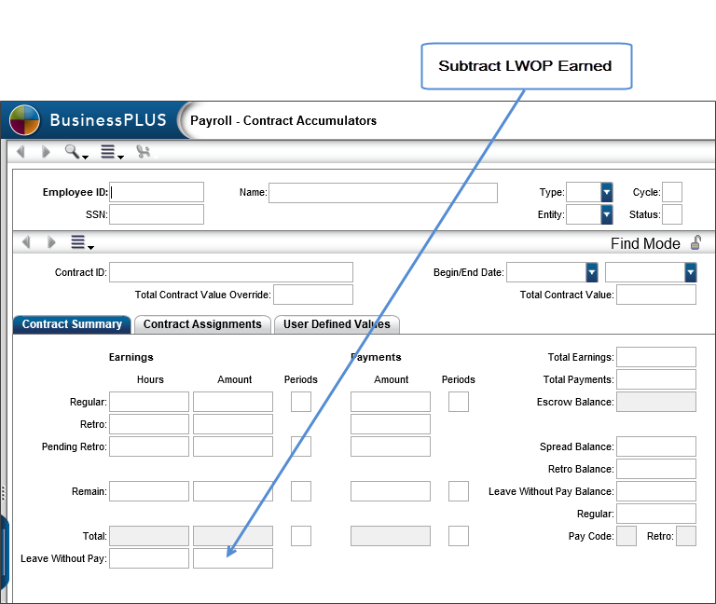The image size is (716, 604).
Task: Open the contract section list menu icon
Action: (81, 243)
